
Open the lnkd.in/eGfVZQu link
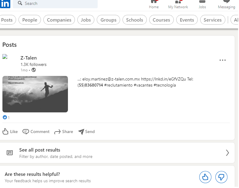coord(163,79)
